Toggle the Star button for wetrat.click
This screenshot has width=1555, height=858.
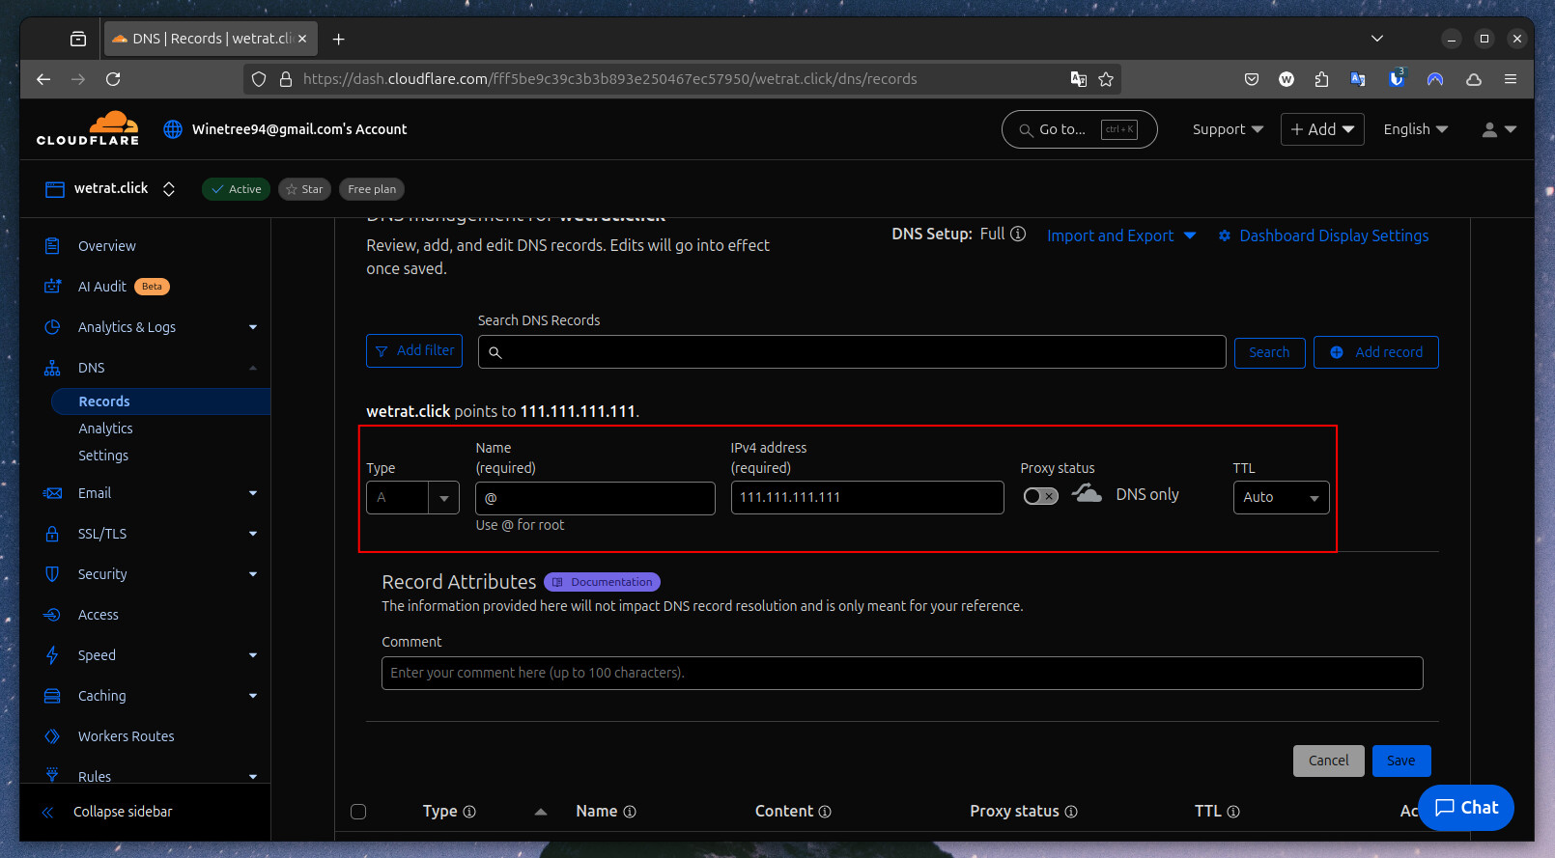tap(305, 189)
